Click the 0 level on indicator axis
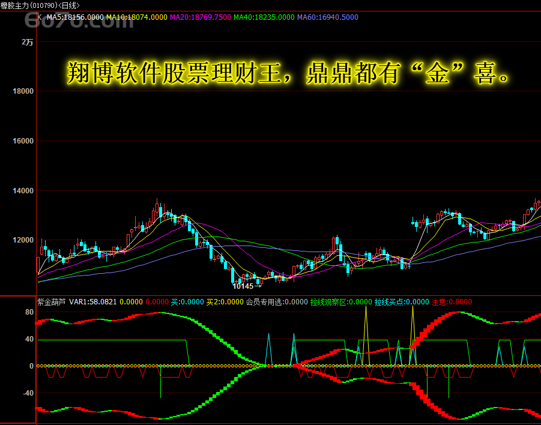The image size is (541, 425). [31, 366]
